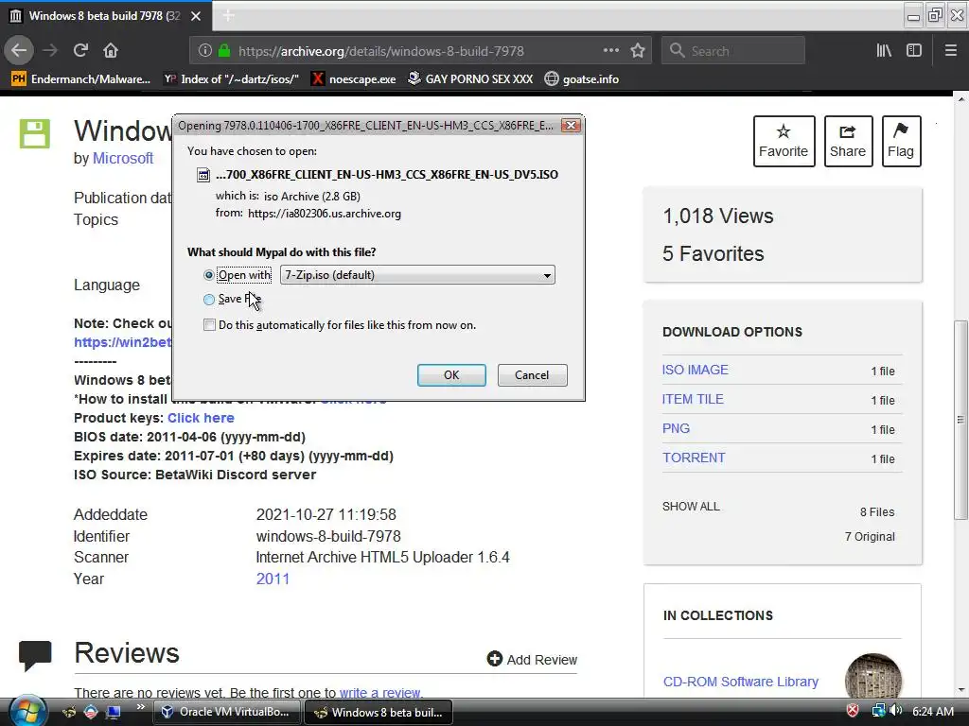
Task: Click the green floppy disk software icon
Action: (35, 133)
